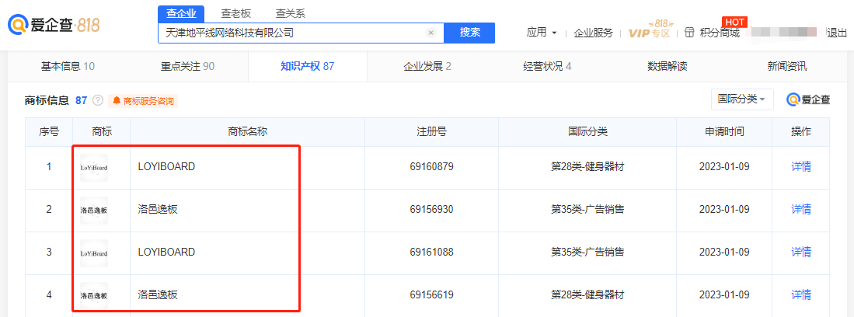Click the 搜索 button
The image size is (854, 317).
click(469, 33)
